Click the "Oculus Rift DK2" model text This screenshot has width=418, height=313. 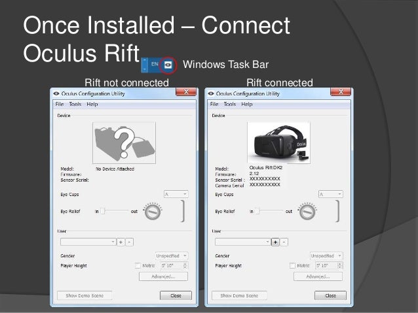pyautogui.click(x=266, y=167)
